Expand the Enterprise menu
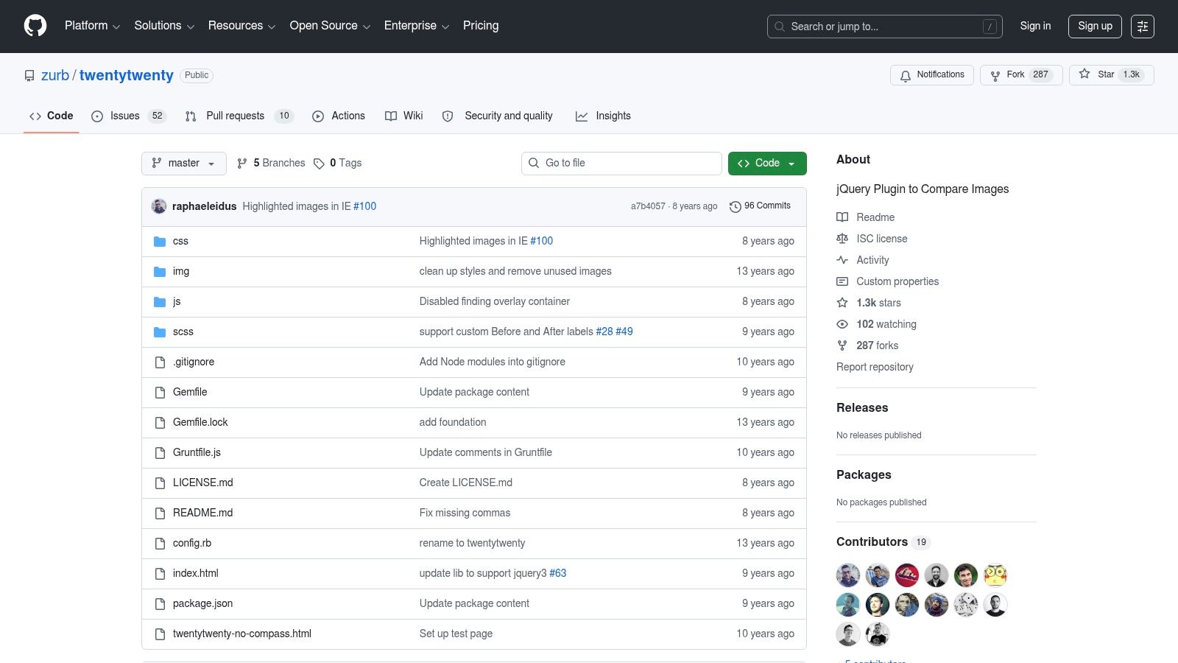This screenshot has width=1178, height=663. click(417, 26)
